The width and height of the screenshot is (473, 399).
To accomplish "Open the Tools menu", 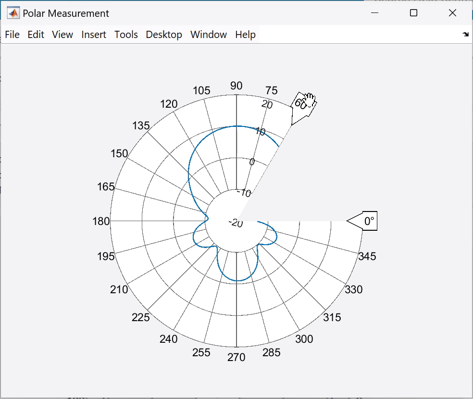I will [x=125, y=34].
